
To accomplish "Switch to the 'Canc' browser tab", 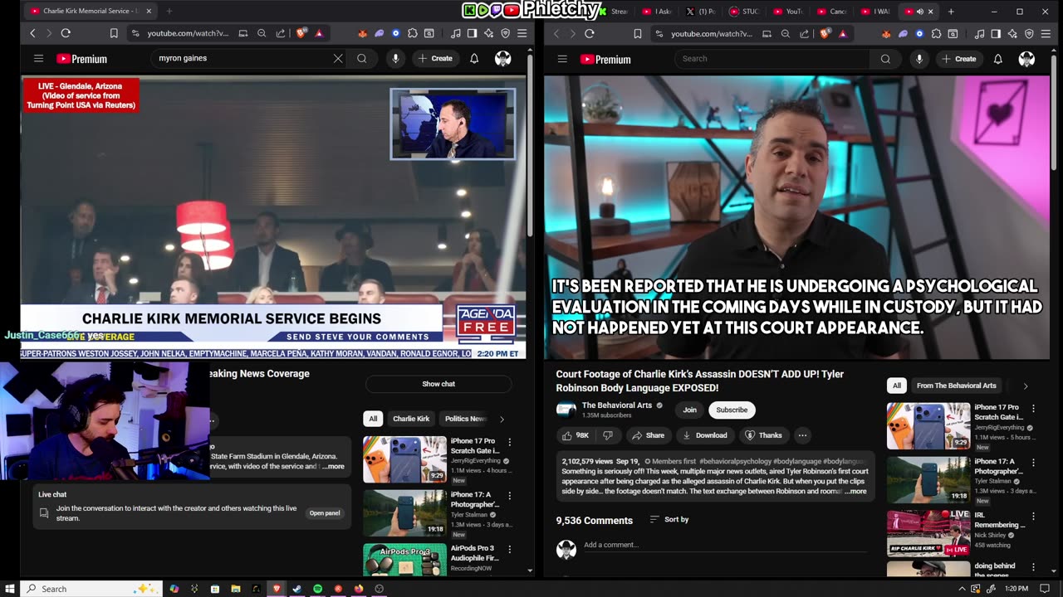I will pos(832,12).
